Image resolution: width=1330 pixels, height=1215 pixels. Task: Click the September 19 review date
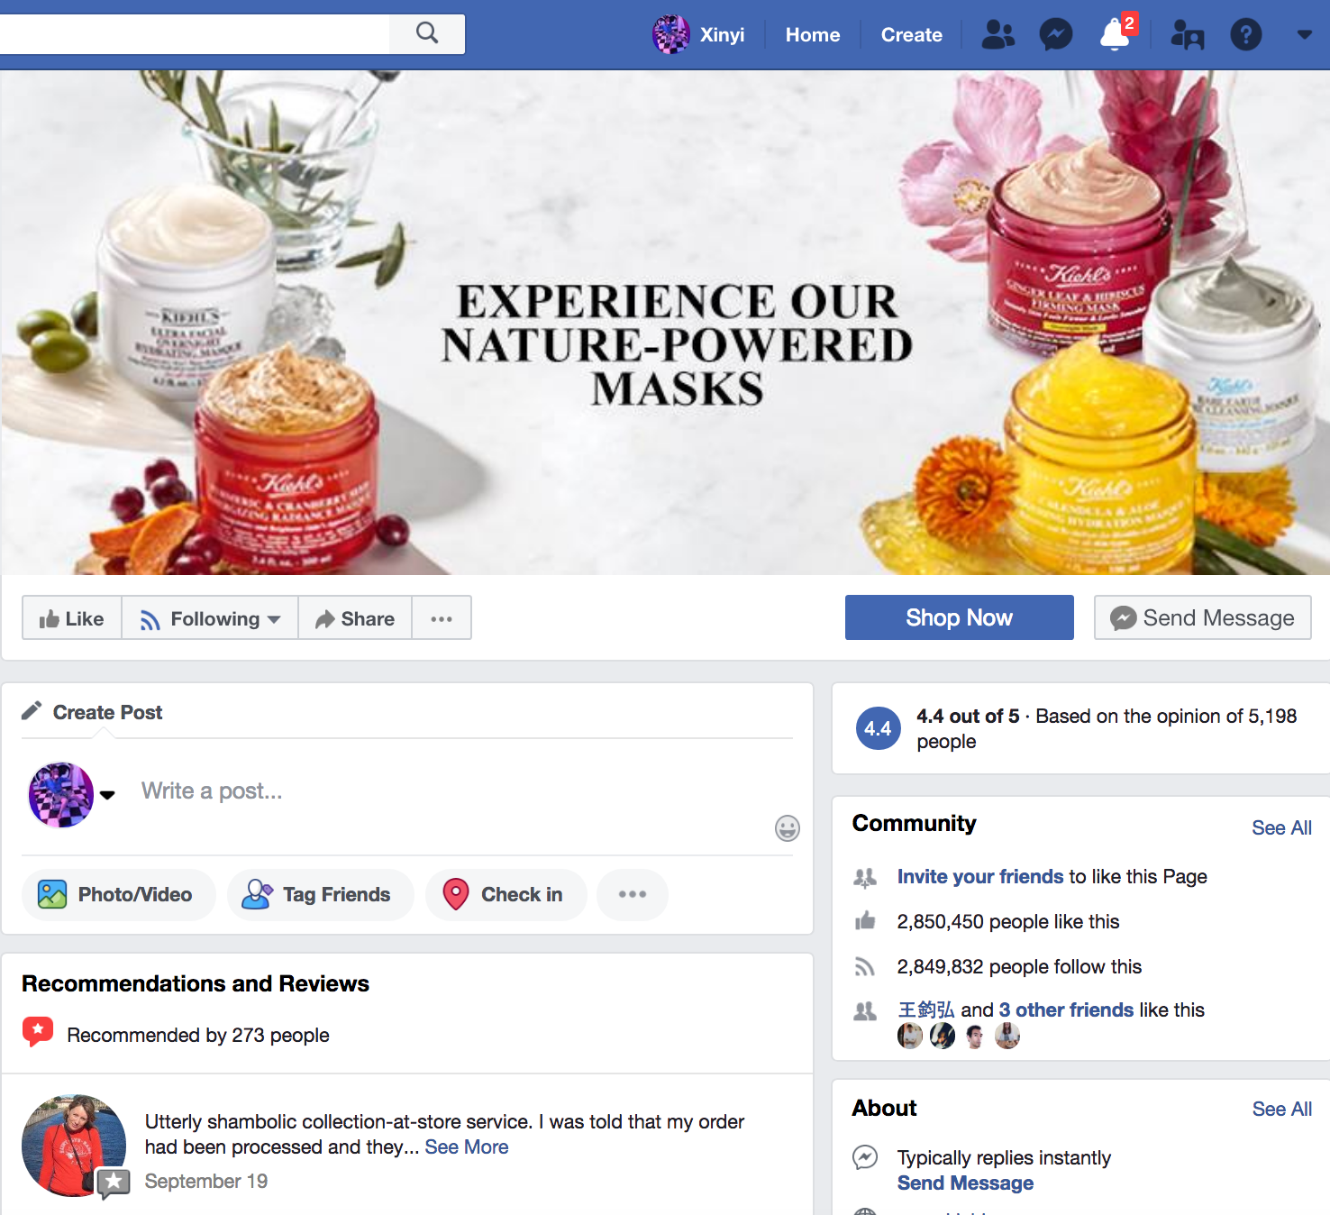click(206, 1181)
